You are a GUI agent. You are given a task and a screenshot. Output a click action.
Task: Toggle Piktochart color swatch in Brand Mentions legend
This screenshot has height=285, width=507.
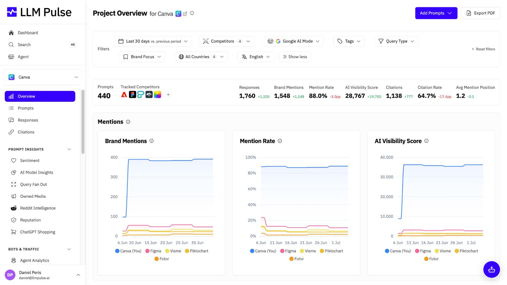[187, 251]
